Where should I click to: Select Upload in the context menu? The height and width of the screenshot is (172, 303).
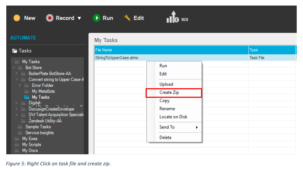point(166,85)
